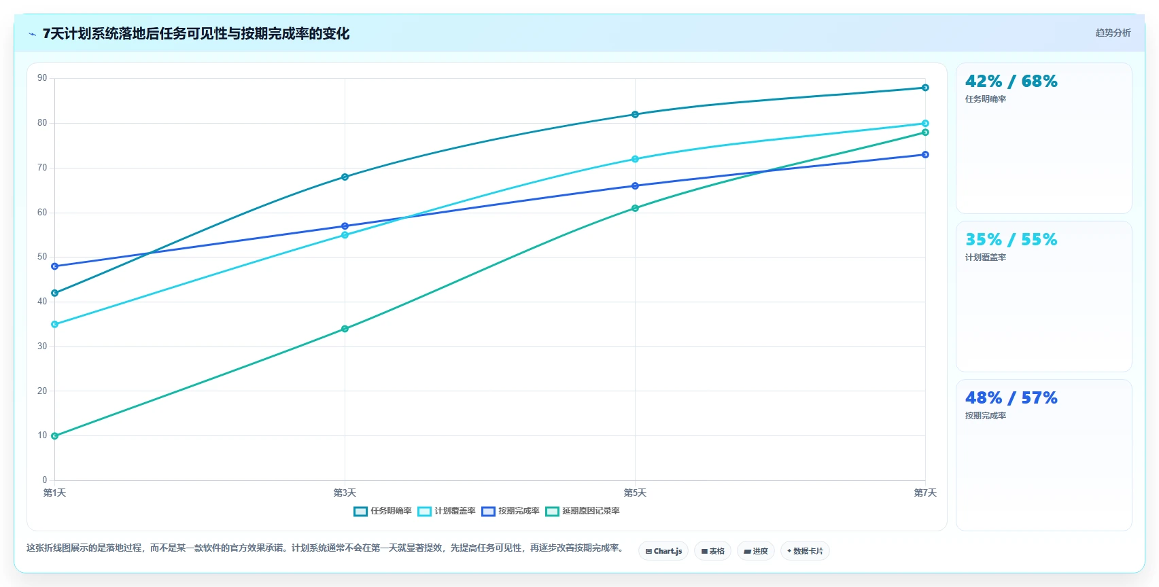Click the chart title 7天计划系统落地后…
Screen dimensions: 1159x587
(196, 33)
